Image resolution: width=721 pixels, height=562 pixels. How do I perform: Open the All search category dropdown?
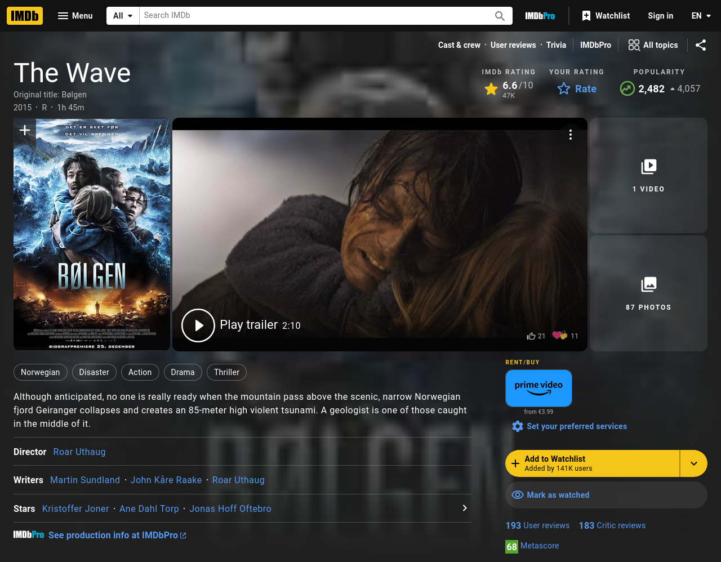tap(123, 16)
